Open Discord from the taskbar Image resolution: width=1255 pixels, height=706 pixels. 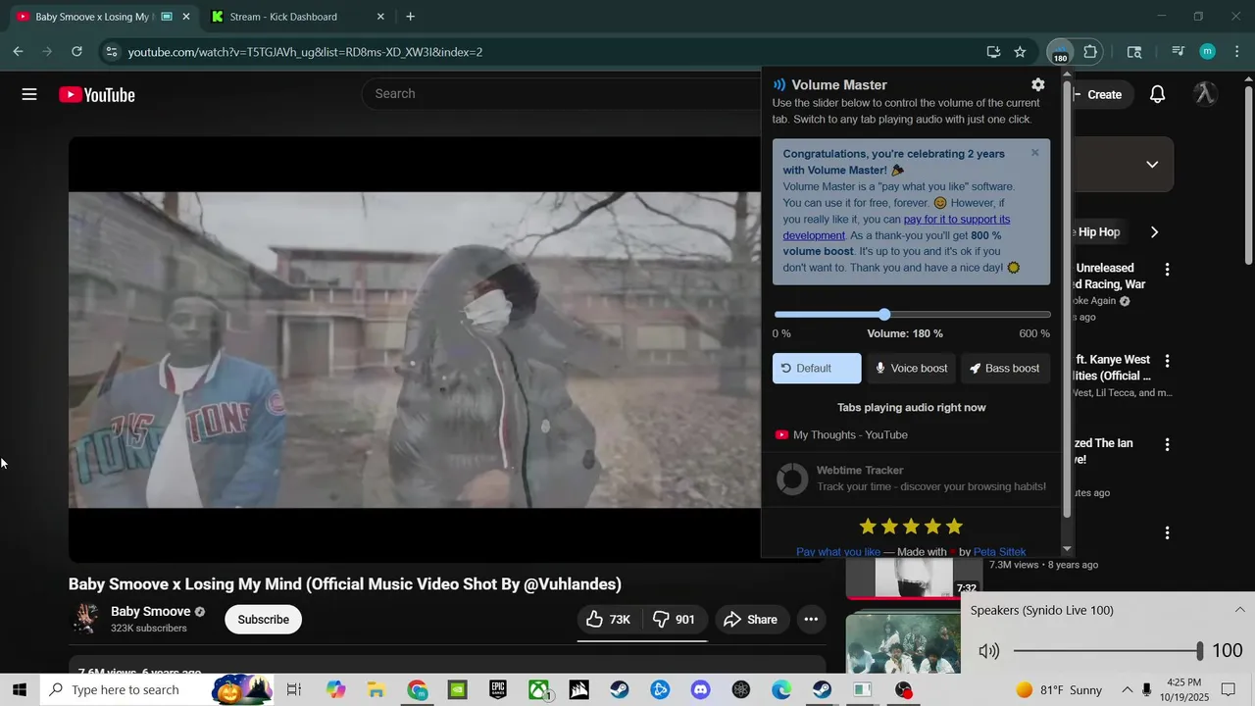[x=700, y=689]
